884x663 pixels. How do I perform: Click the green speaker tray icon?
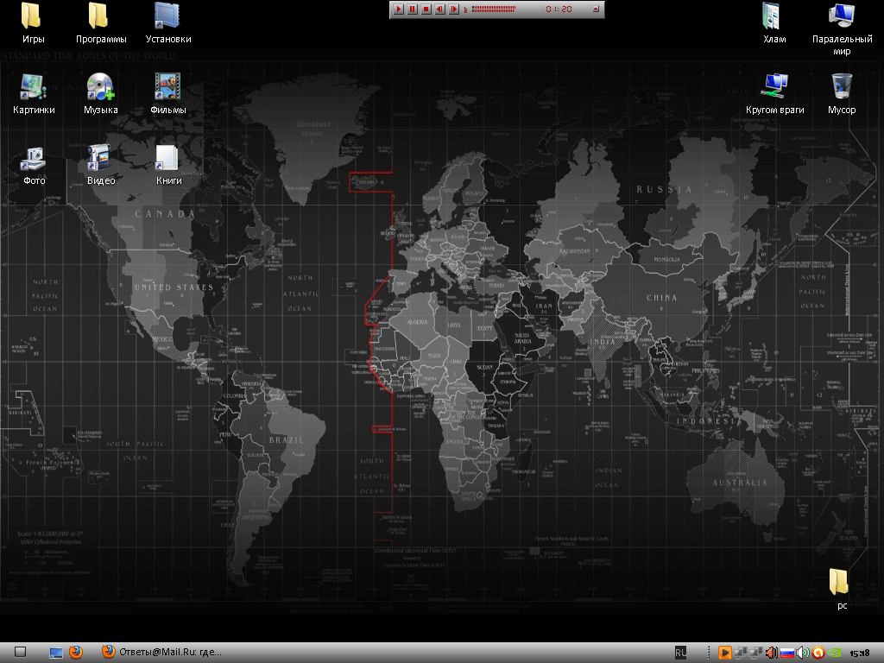tap(802, 653)
